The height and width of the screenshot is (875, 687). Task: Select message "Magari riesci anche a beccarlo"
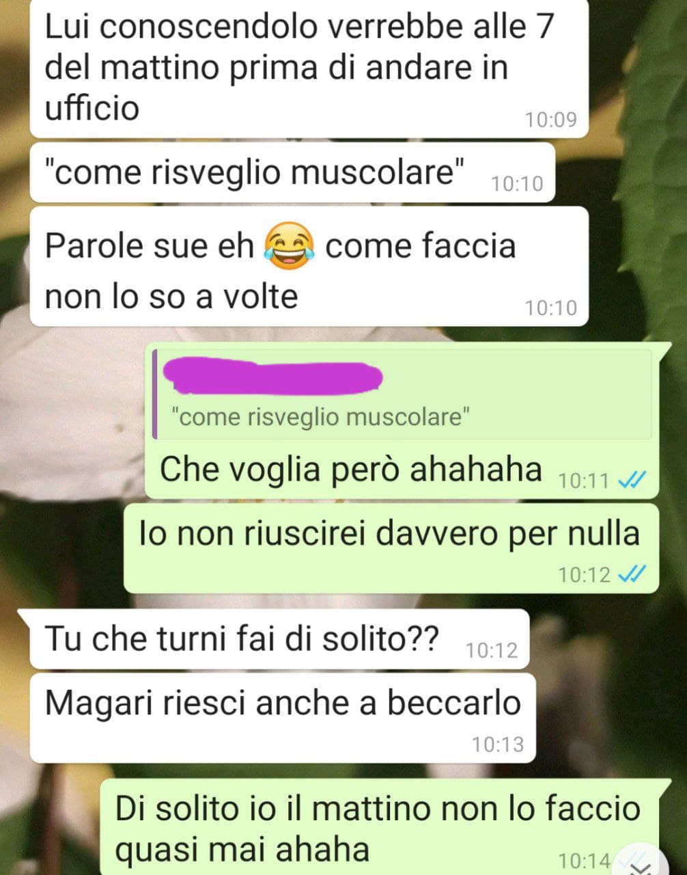point(282,718)
